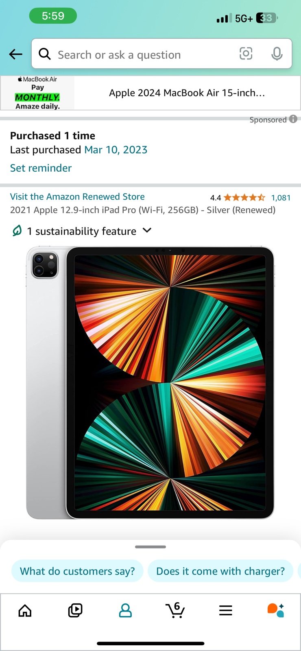Screen dimensions: 301x651
Task: Tap the back arrow icon
Action: pyautogui.click(x=15, y=54)
